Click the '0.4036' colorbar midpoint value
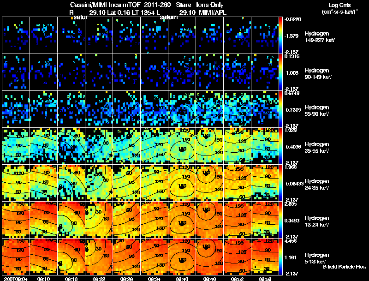The height and width of the screenshot is (281, 369). 293,147
